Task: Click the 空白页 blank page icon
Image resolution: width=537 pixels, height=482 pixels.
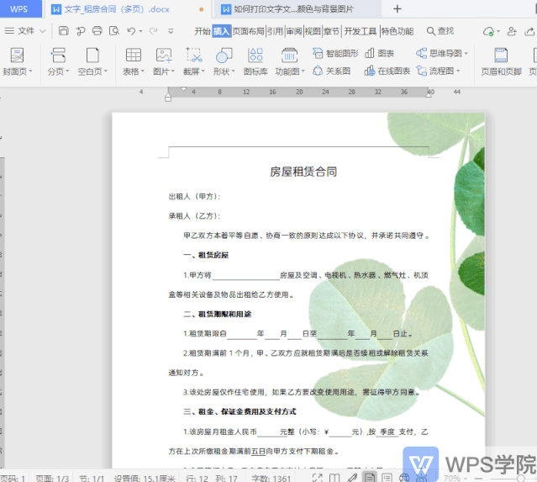Action: point(92,56)
